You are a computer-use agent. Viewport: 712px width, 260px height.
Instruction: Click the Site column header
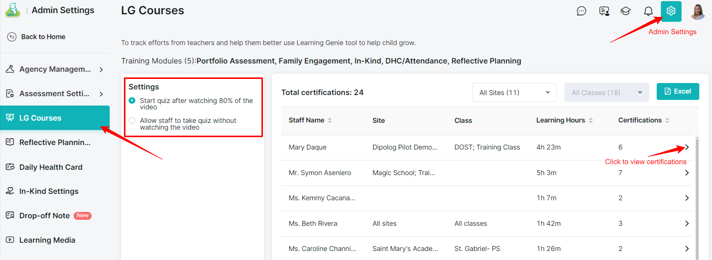(x=379, y=121)
